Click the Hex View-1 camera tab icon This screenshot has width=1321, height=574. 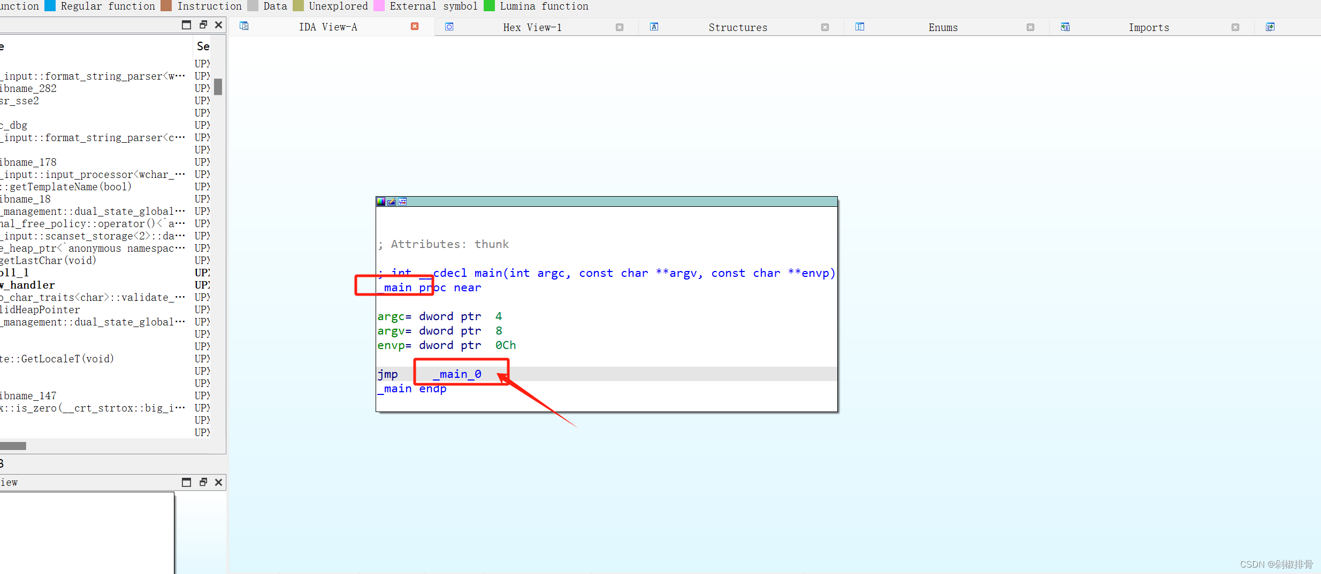(x=449, y=27)
